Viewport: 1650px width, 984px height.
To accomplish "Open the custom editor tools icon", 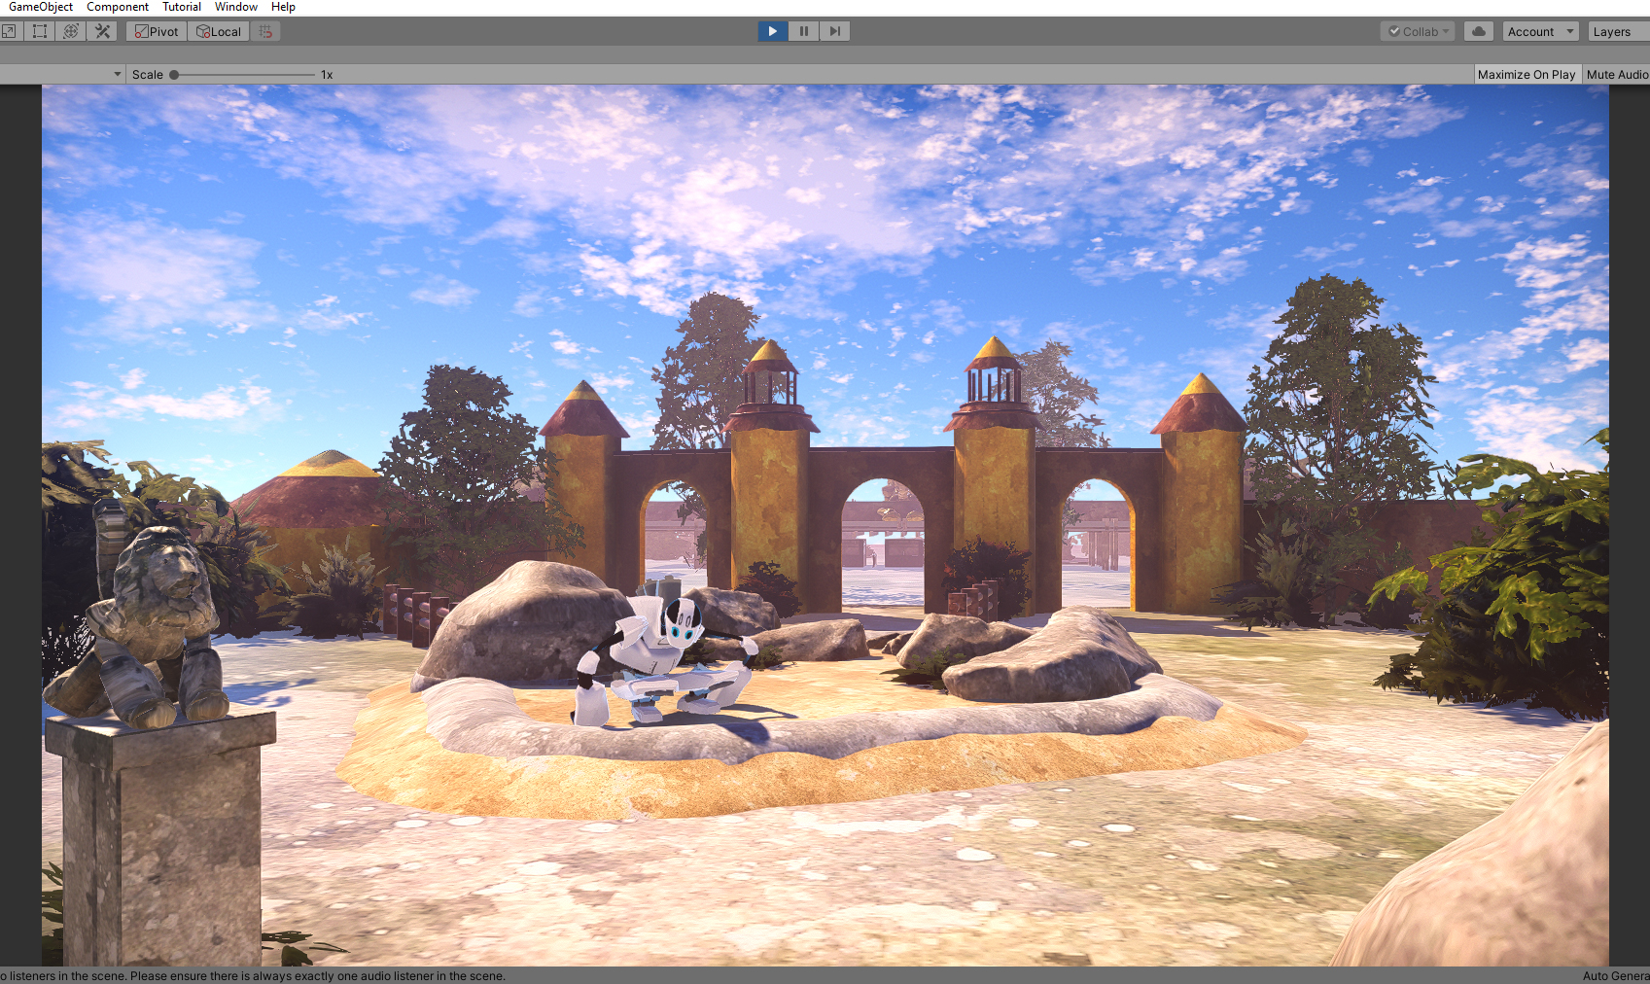I will (x=102, y=31).
